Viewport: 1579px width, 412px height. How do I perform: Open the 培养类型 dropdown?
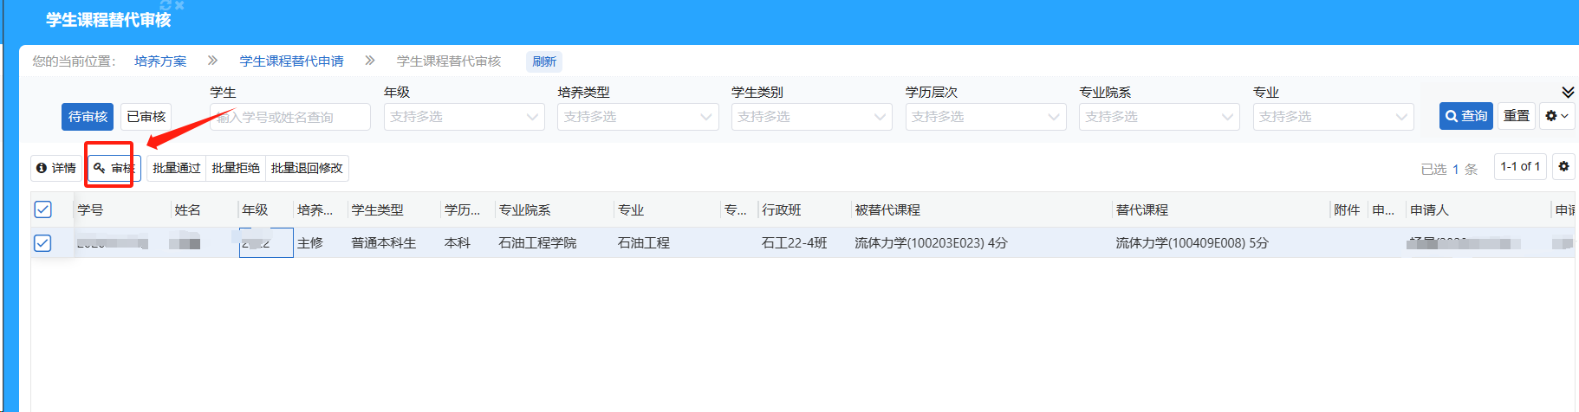point(637,117)
